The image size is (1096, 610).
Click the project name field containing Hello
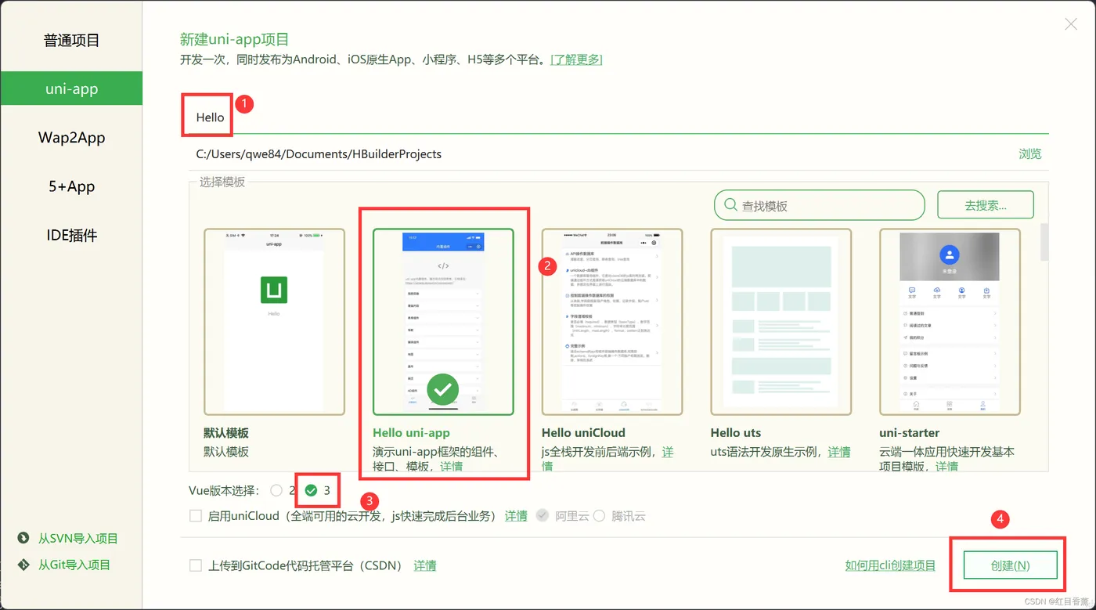coord(615,117)
